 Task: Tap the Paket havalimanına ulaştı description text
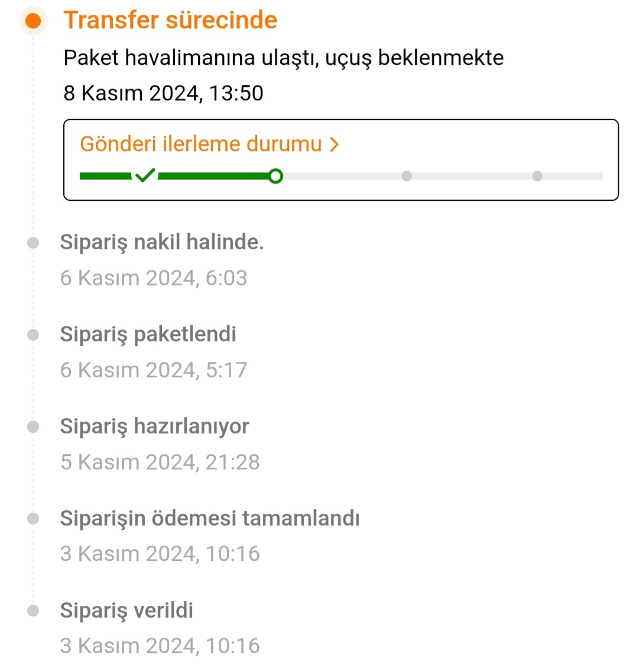pyautogui.click(x=284, y=58)
